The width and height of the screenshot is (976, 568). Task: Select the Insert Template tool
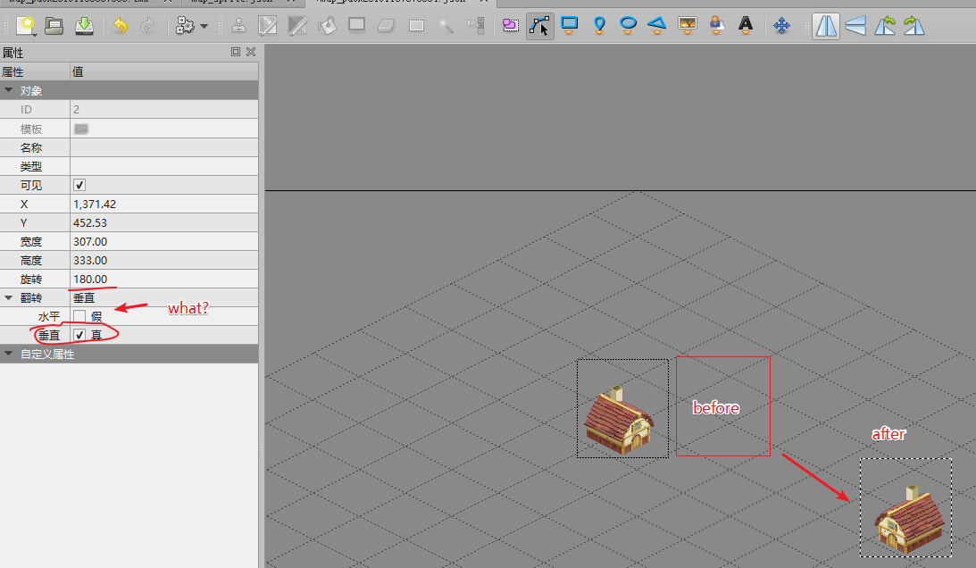point(717,26)
